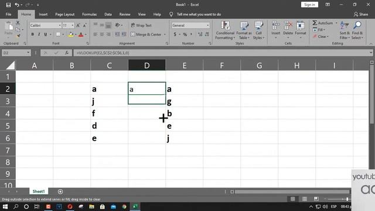Toggle Italic formatting
The height and width of the screenshot is (211, 375).
[39, 35]
